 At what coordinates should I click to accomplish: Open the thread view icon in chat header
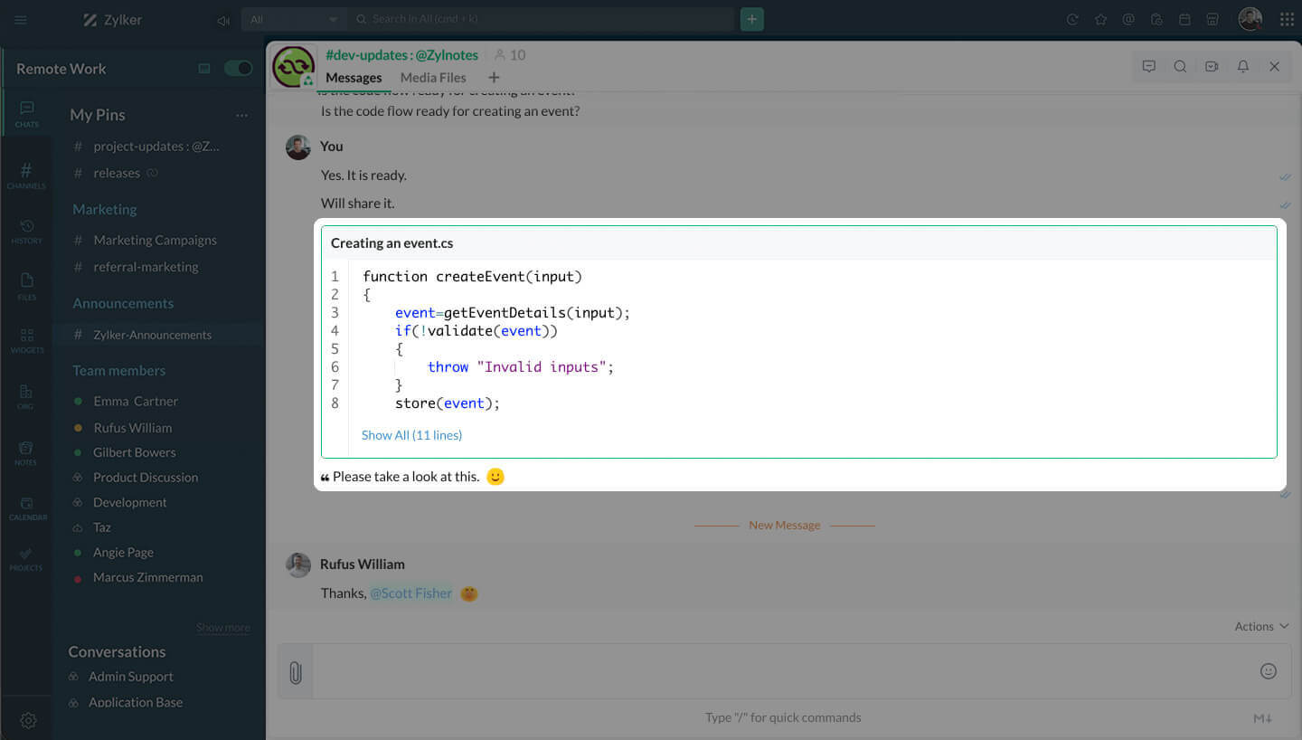pyautogui.click(x=1149, y=66)
